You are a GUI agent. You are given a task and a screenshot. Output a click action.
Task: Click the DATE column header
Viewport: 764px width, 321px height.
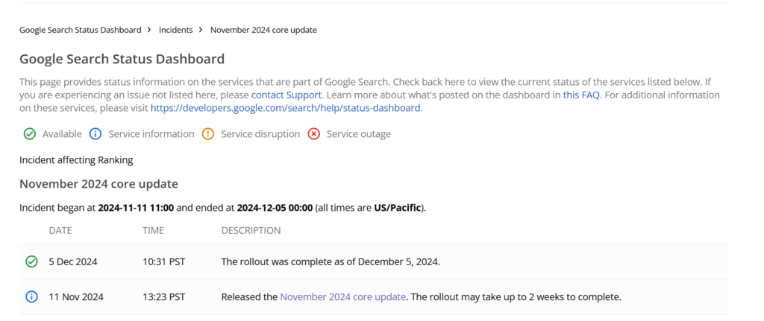60,231
